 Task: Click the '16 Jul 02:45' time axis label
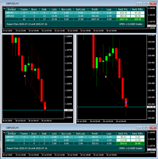95,121
